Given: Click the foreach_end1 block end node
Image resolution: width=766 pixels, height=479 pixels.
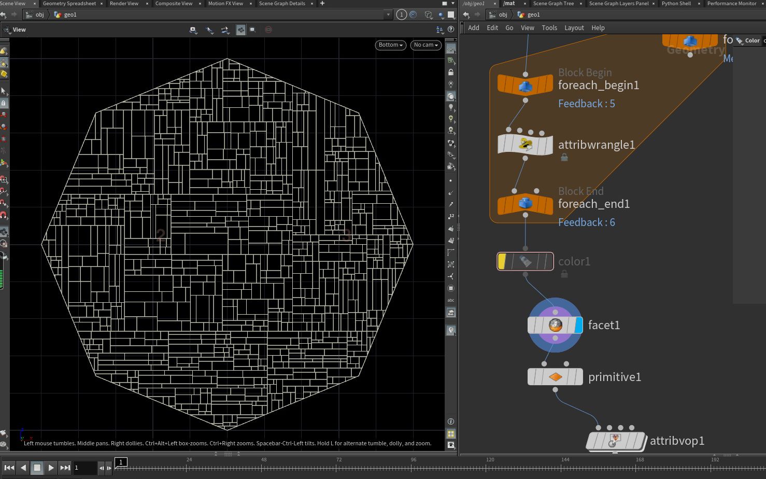Looking at the screenshot, I should point(525,204).
